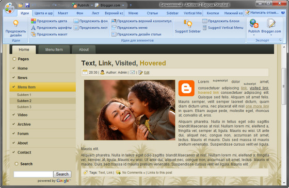Image resolution: width=289 pixels, height=188 pixels.
Task: Switch to the Фон ribbon tab
Action: (80, 13)
